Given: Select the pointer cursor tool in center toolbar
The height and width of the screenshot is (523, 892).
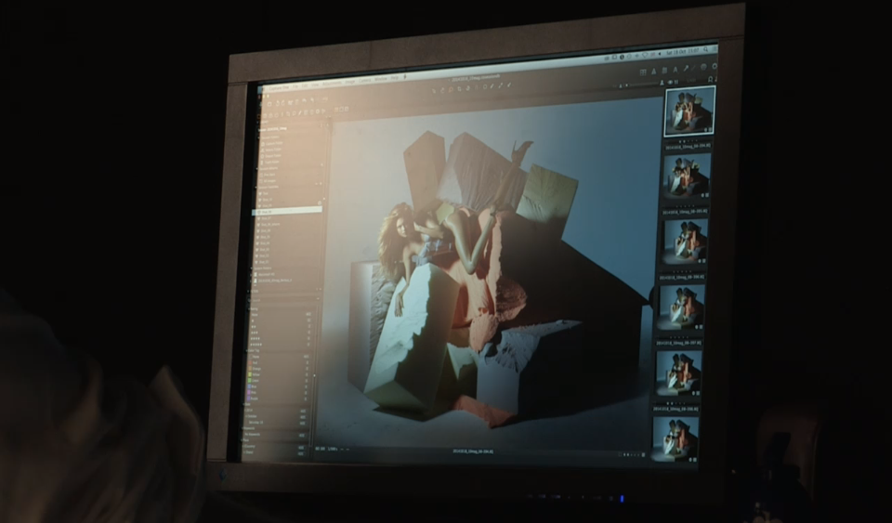Looking at the screenshot, I should 434,90.
